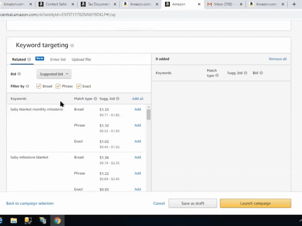Click the added panel's Bid info icon
This screenshot has width=302, height=226.
click(x=261, y=73)
